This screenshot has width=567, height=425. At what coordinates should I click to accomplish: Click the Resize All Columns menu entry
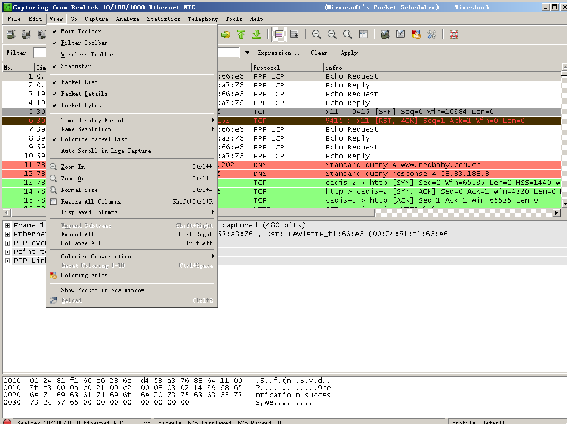pyautogui.click(x=132, y=201)
